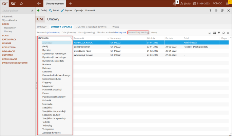Select (wszystkie) in positions list
232x136 pixels.
click(x=57, y=43)
